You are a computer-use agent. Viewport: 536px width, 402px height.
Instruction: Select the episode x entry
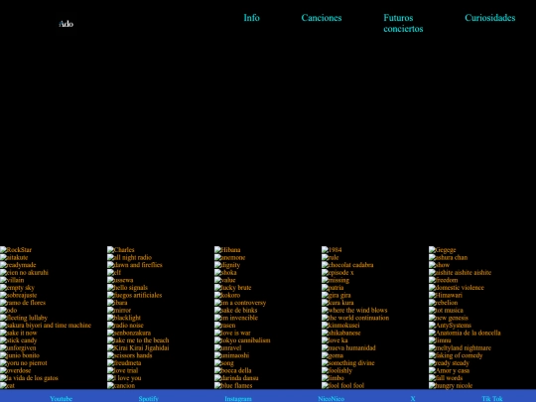point(337,272)
